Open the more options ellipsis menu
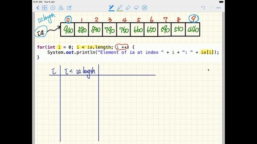This screenshot has width=257, height=144. click(x=218, y=8)
